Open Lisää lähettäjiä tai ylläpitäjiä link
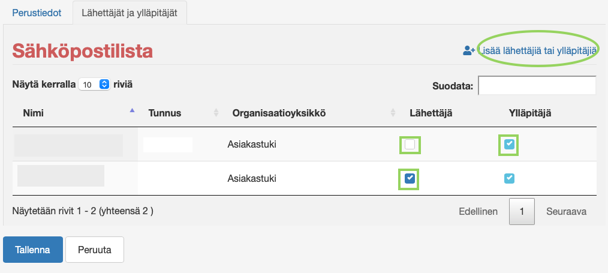 (538, 51)
